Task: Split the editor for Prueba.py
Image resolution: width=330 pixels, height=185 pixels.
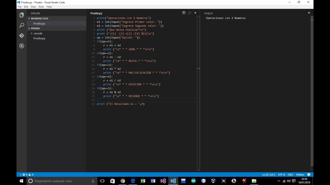Action: 184,13
